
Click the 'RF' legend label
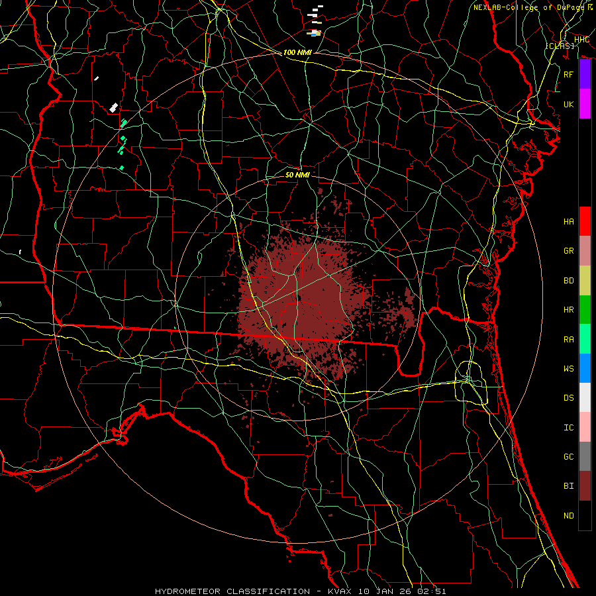[x=568, y=74]
